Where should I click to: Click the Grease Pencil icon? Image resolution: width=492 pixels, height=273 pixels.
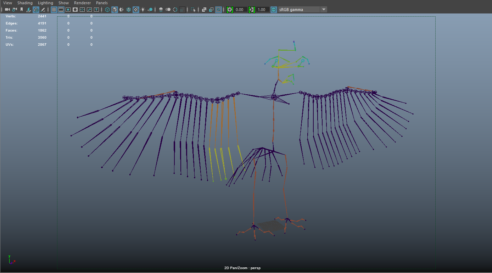(x=43, y=10)
